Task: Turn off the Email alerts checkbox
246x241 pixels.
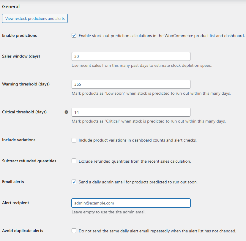Action: [x=74, y=182]
